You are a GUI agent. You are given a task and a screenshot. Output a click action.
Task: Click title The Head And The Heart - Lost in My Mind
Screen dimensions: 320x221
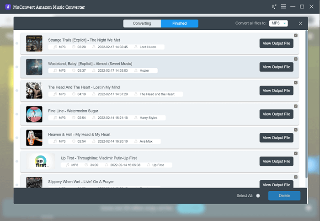click(x=84, y=87)
